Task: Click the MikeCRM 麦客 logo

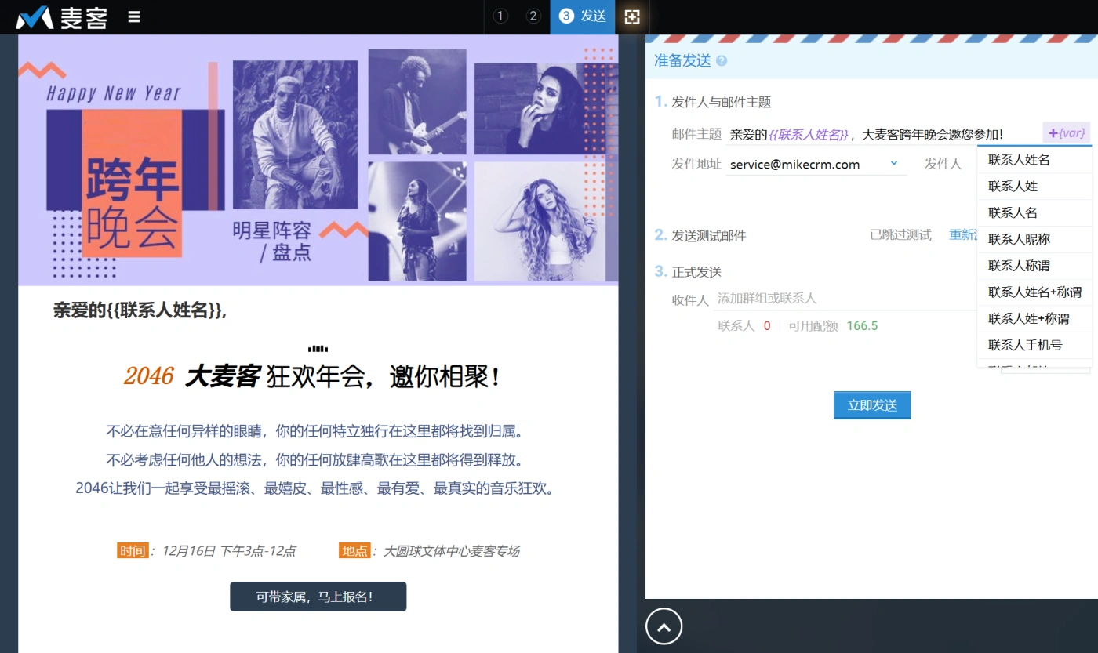Action: (62, 16)
